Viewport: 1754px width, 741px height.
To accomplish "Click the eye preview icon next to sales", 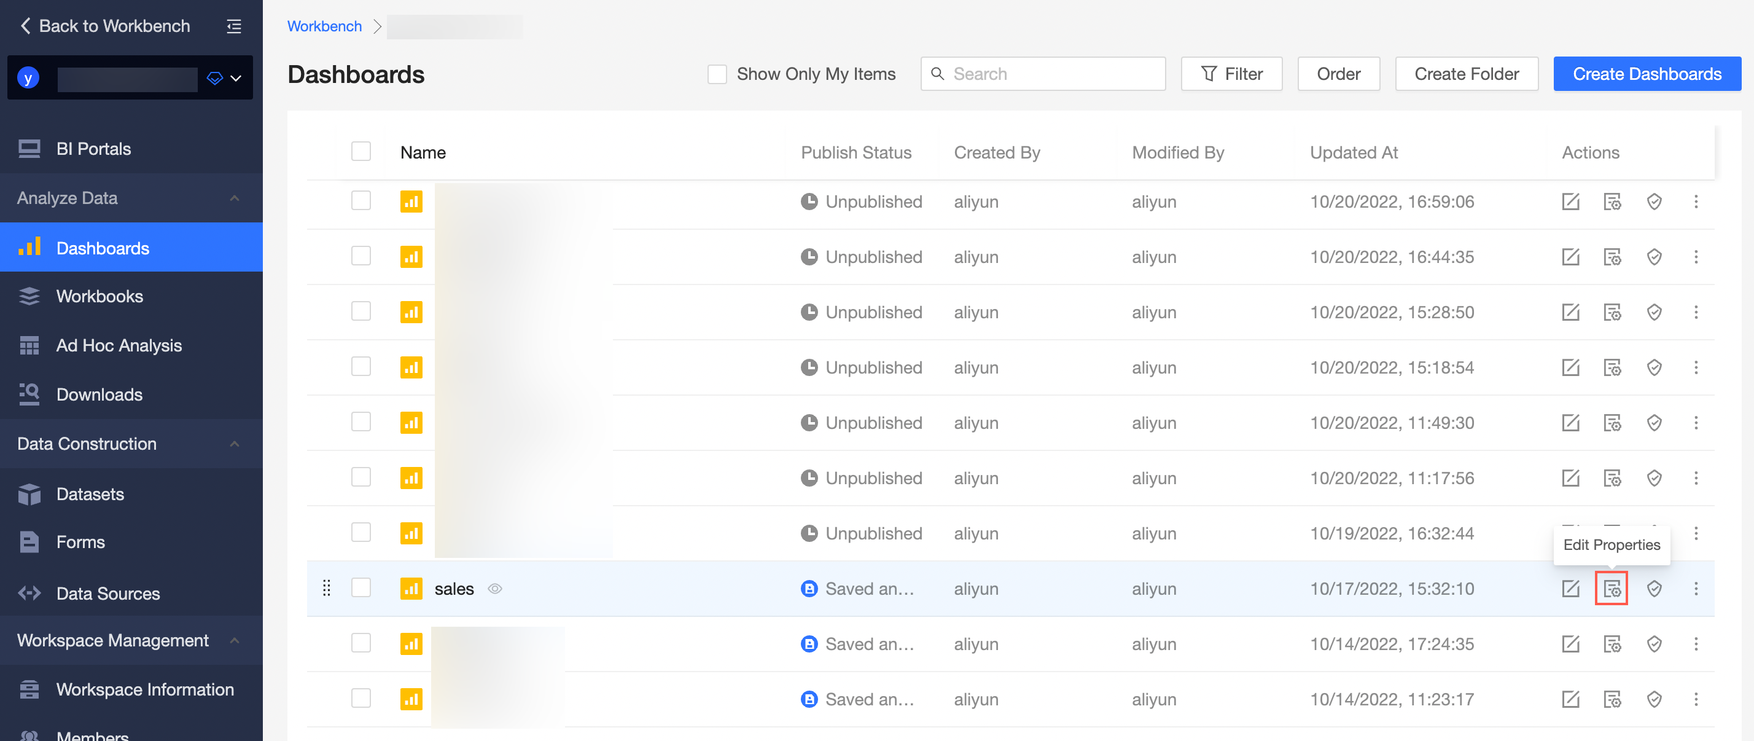I will pyautogui.click(x=495, y=589).
